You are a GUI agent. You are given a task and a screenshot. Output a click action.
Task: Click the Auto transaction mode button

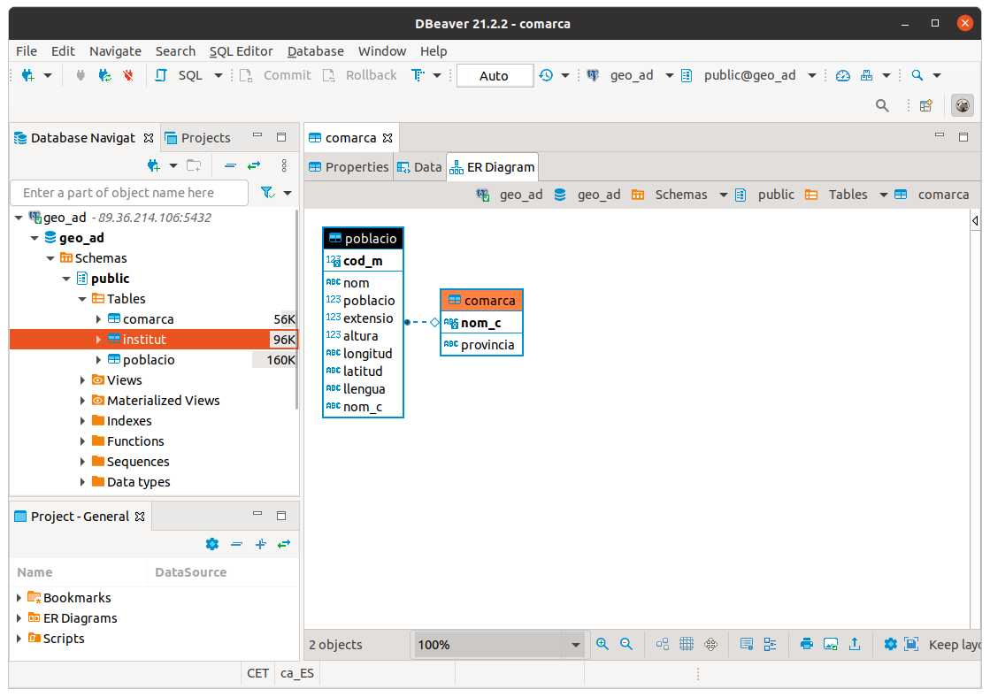494,76
